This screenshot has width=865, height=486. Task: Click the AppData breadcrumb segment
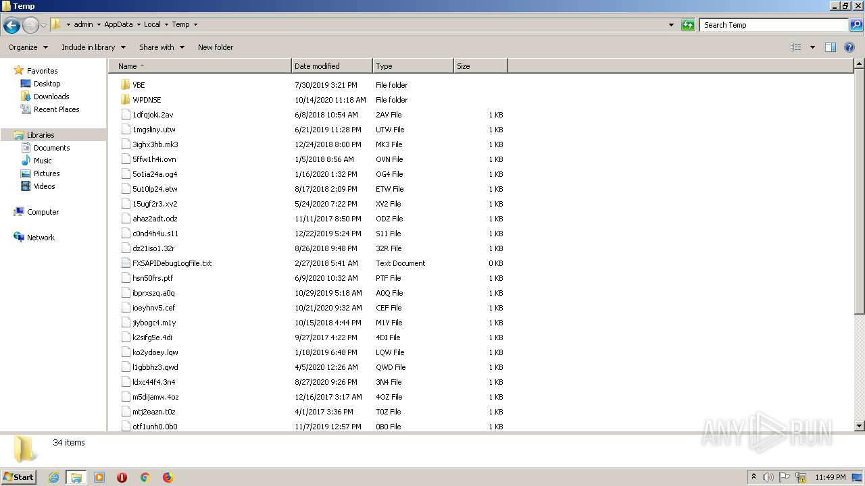coord(118,24)
